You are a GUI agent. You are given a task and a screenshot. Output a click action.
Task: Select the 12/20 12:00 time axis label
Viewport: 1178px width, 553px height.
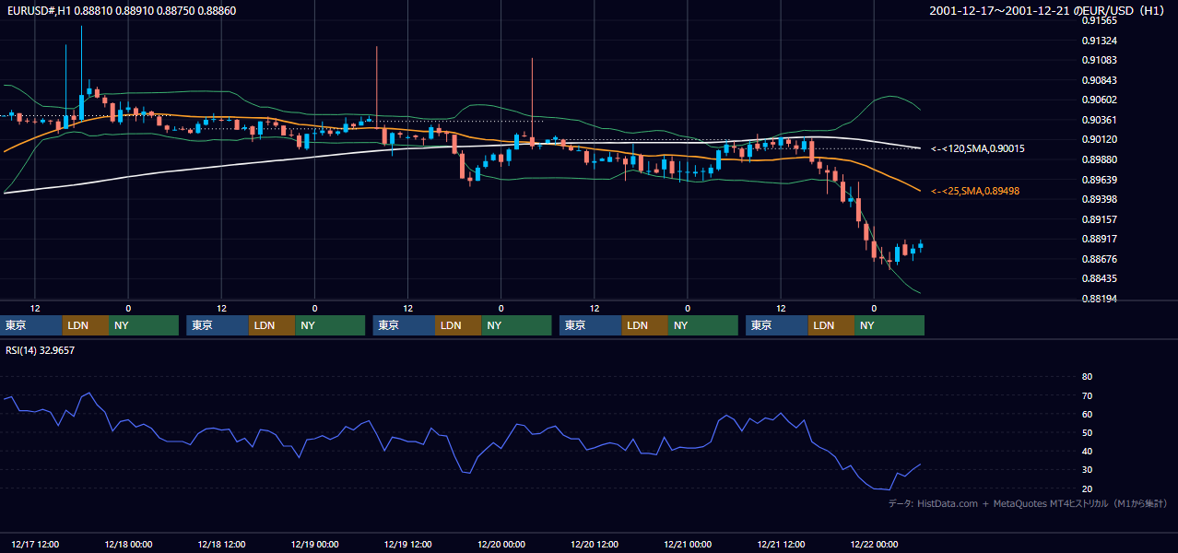pos(595,545)
